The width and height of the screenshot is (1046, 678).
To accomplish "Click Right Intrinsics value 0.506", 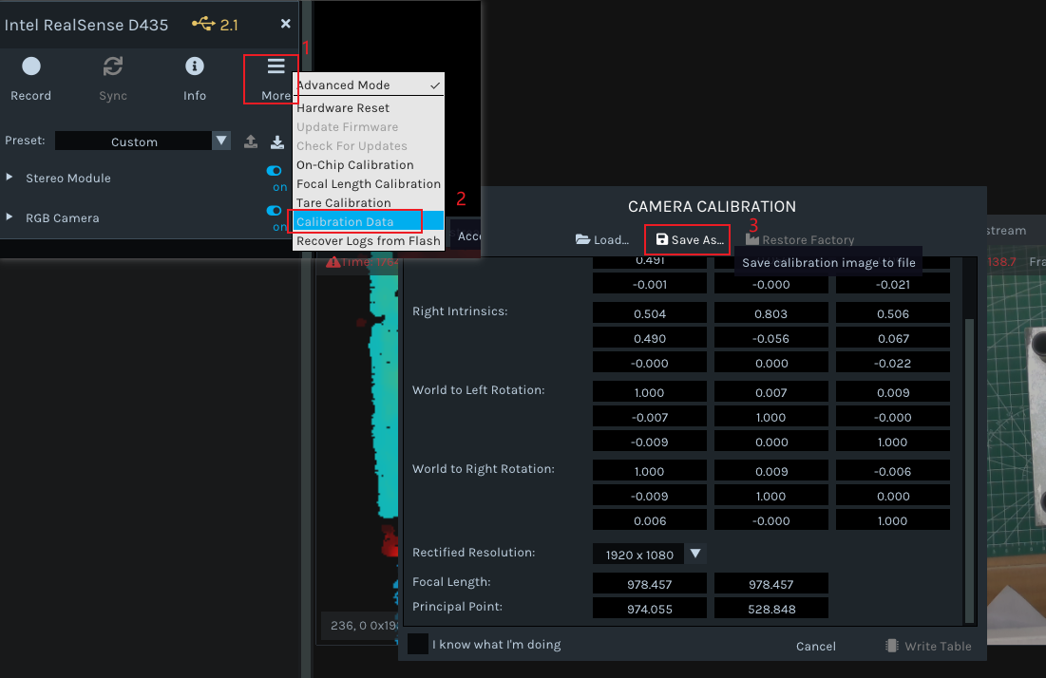I will pyautogui.click(x=893, y=313).
